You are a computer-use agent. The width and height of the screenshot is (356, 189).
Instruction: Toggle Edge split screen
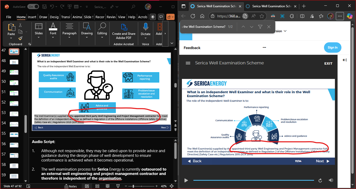(302, 16)
